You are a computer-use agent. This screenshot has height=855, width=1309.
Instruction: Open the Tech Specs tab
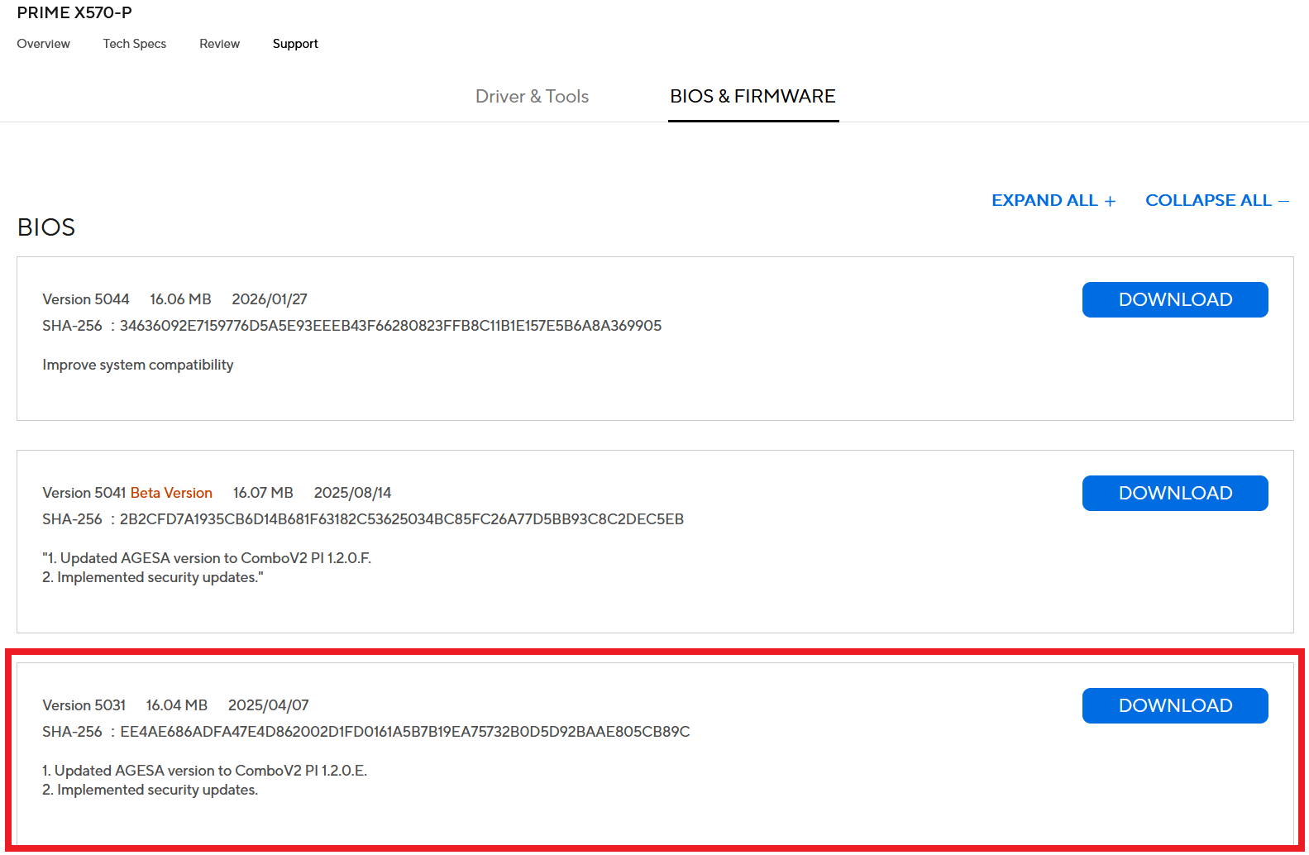[135, 44]
